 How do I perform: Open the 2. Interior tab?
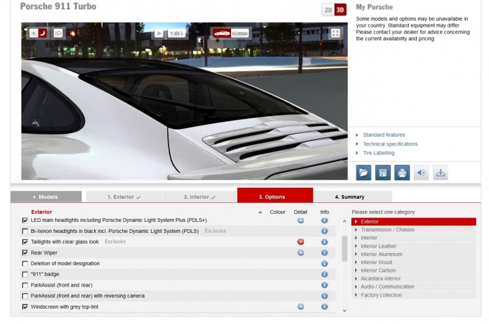pyautogui.click(x=200, y=197)
